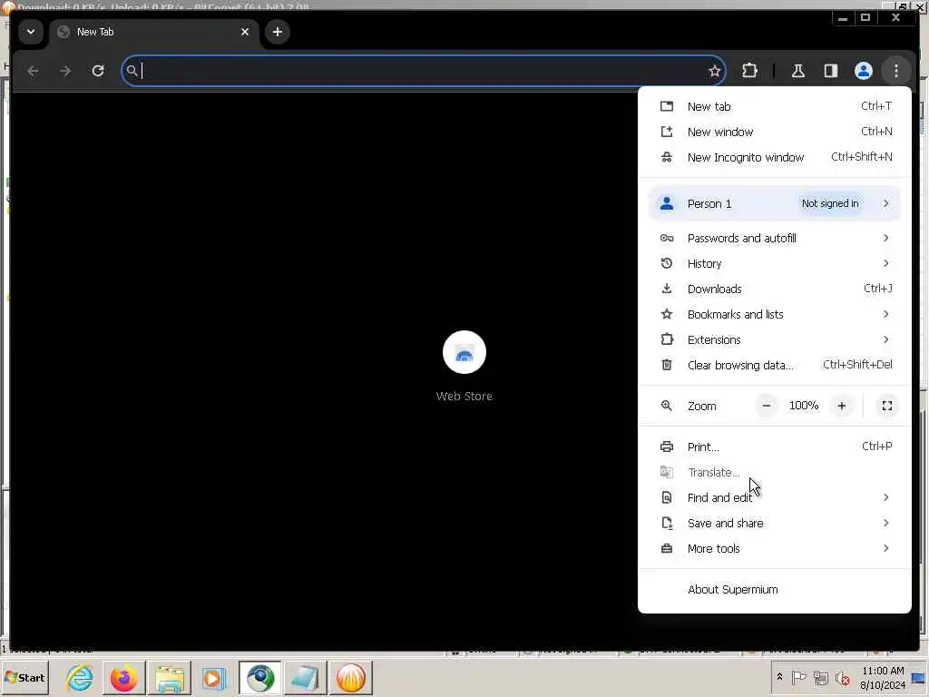Open About Supermium
The image size is (929, 697).
pos(775,590)
